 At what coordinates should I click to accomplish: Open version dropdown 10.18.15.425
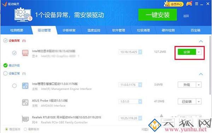[140, 52]
